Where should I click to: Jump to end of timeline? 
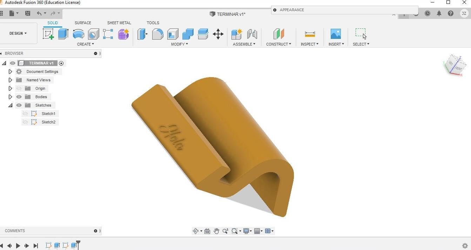pos(35,246)
